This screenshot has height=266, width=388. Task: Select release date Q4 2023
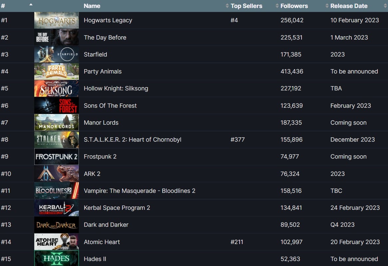(x=342, y=225)
